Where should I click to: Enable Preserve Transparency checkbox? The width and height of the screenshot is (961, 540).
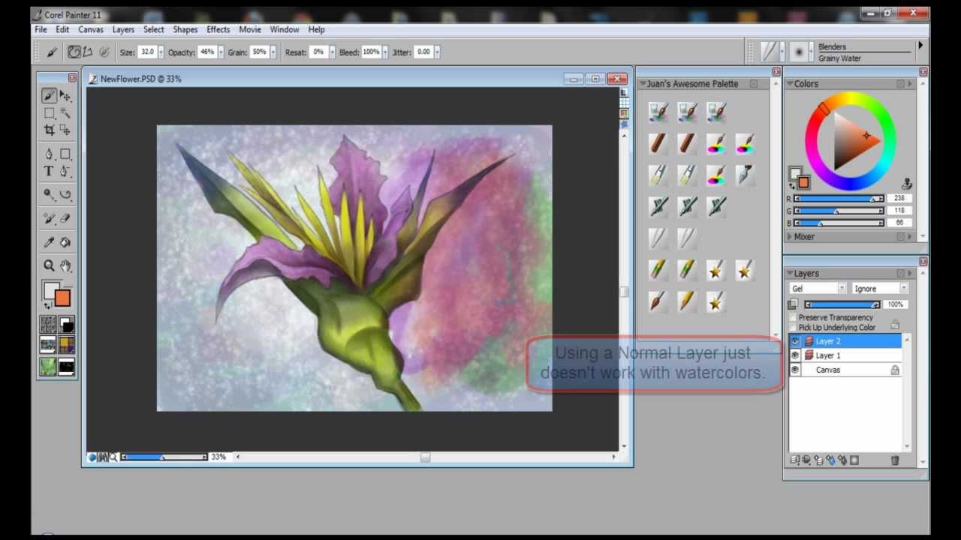click(x=792, y=317)
